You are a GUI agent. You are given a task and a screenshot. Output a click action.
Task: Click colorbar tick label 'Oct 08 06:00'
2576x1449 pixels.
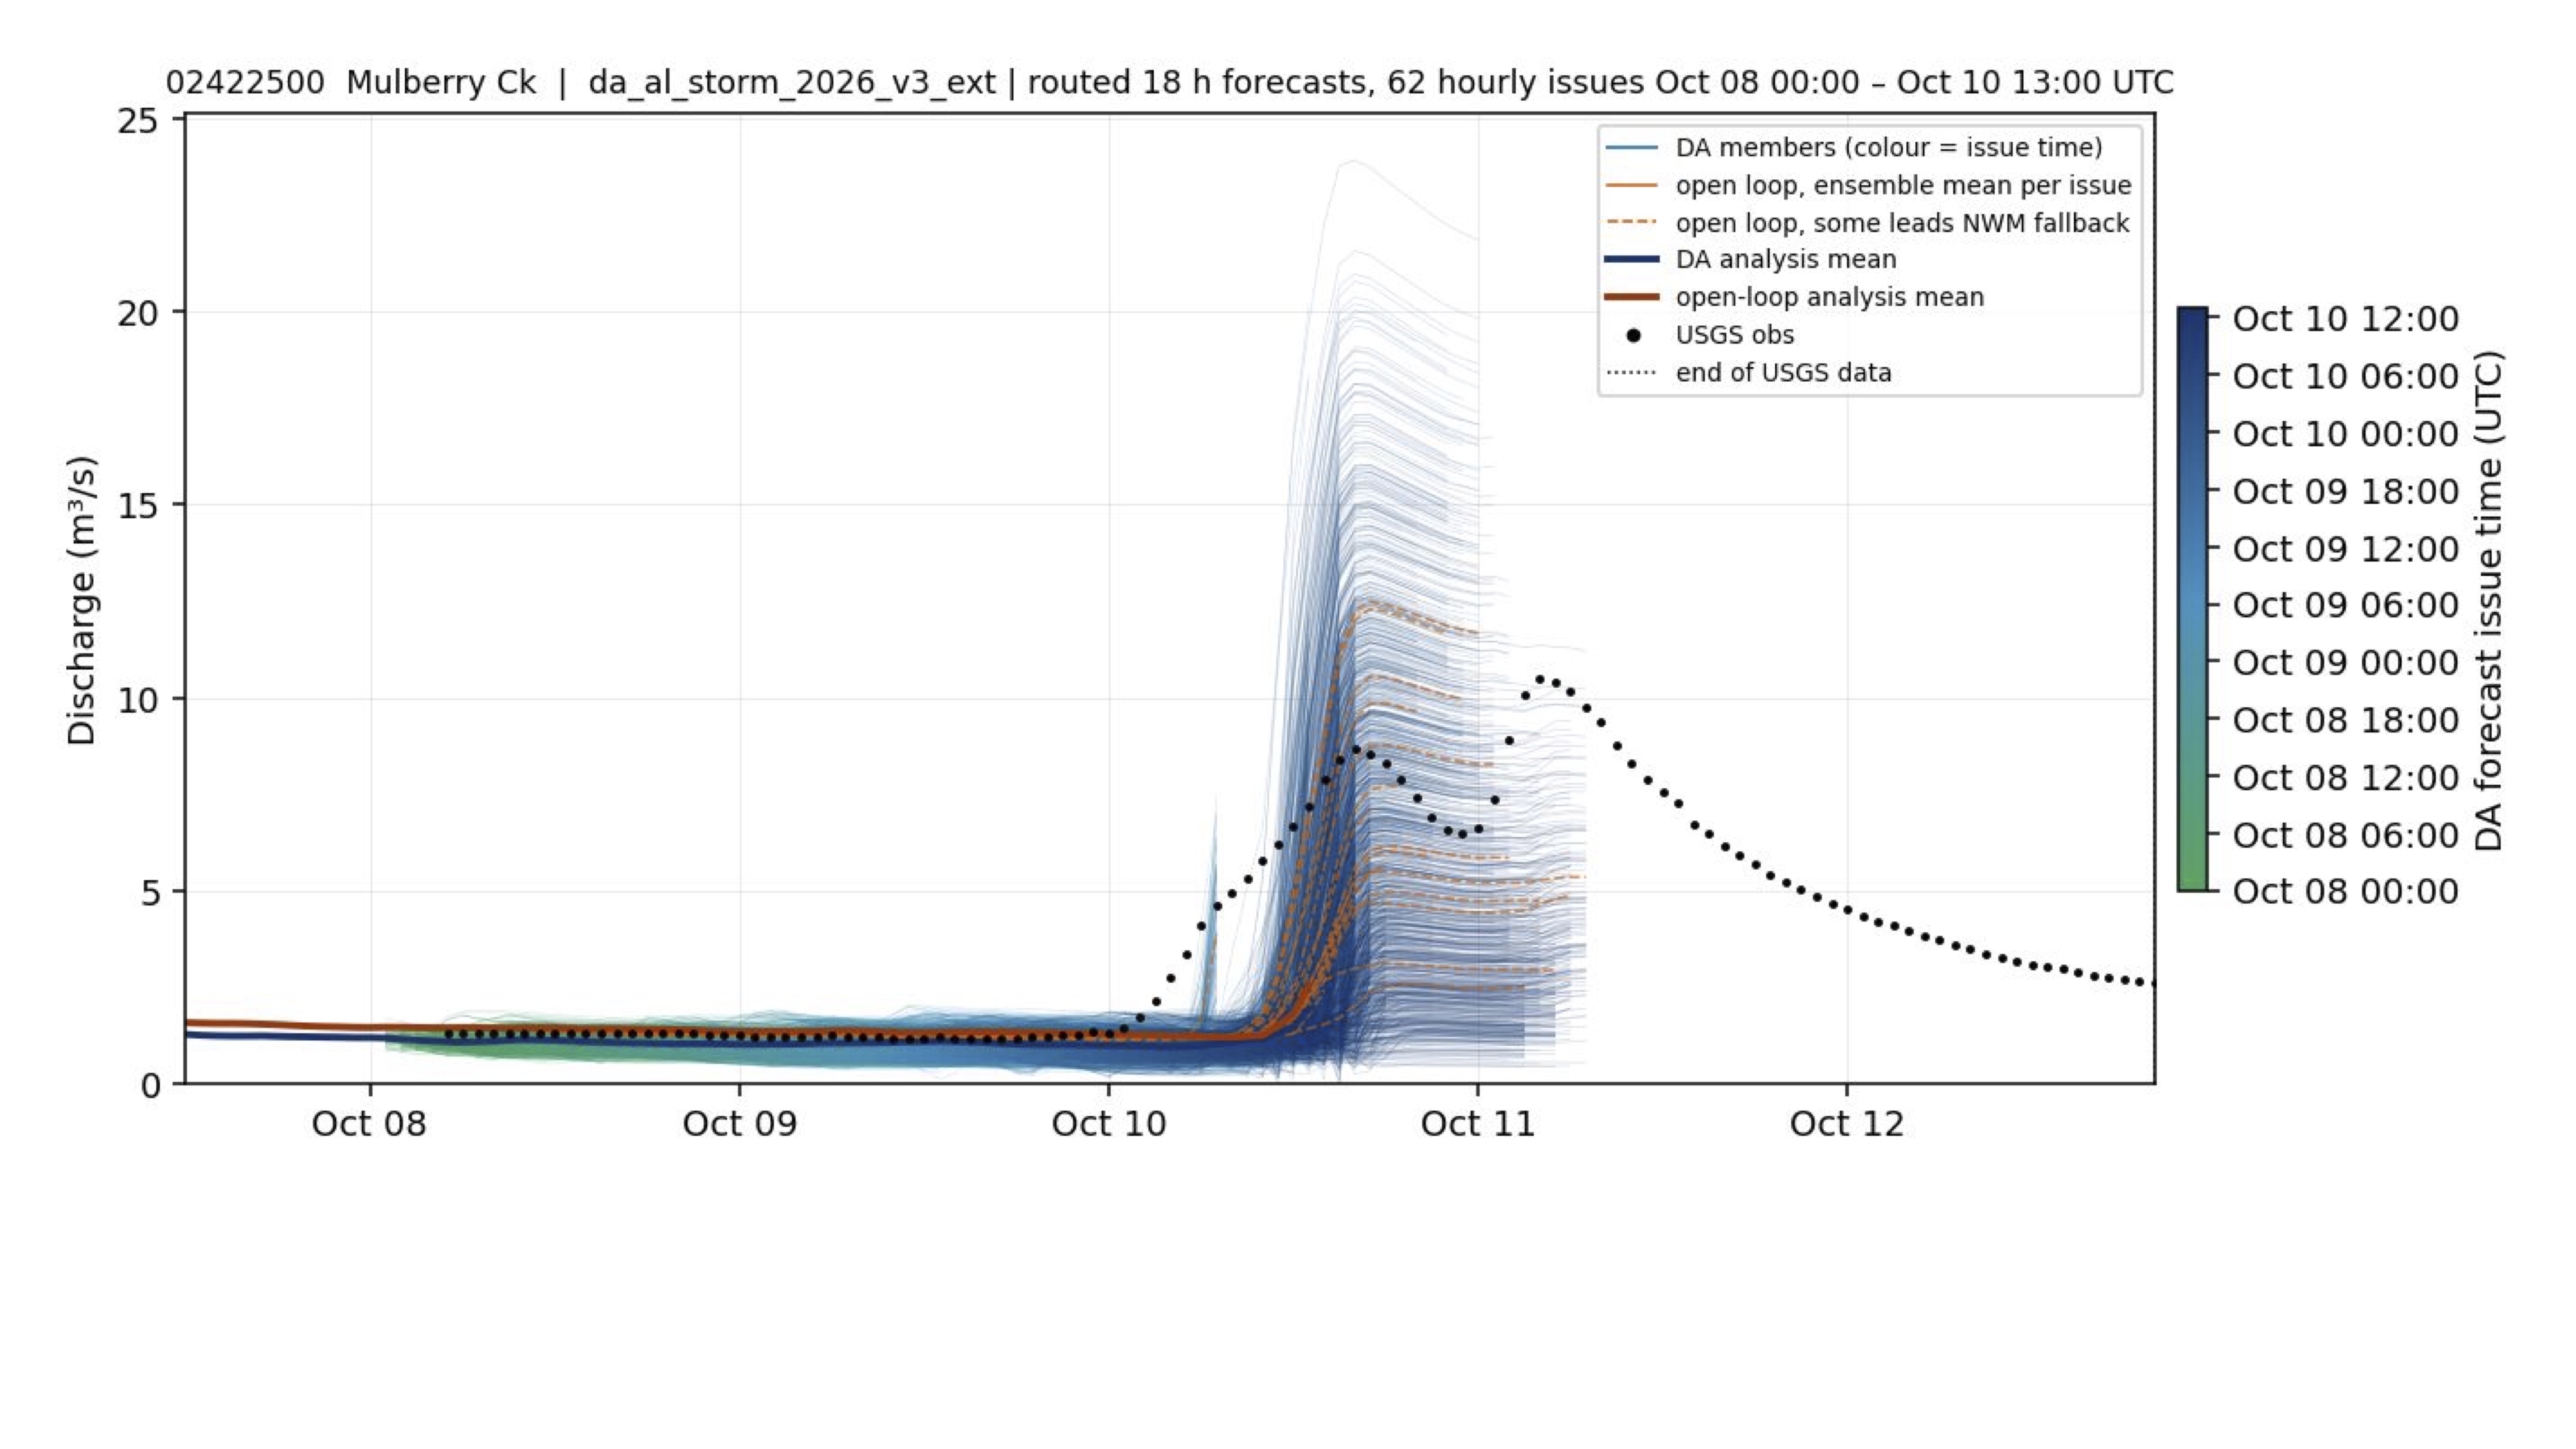(2345, 834)
